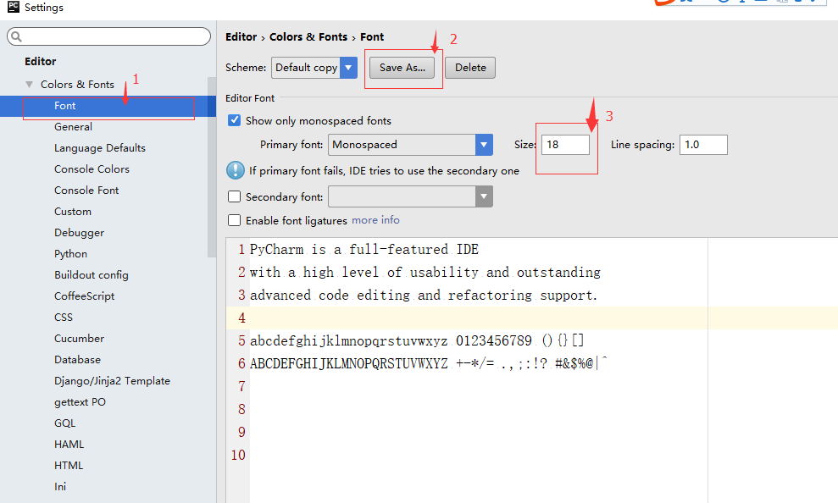Click the PyCharm icon in the title bar

click(13, 7)
